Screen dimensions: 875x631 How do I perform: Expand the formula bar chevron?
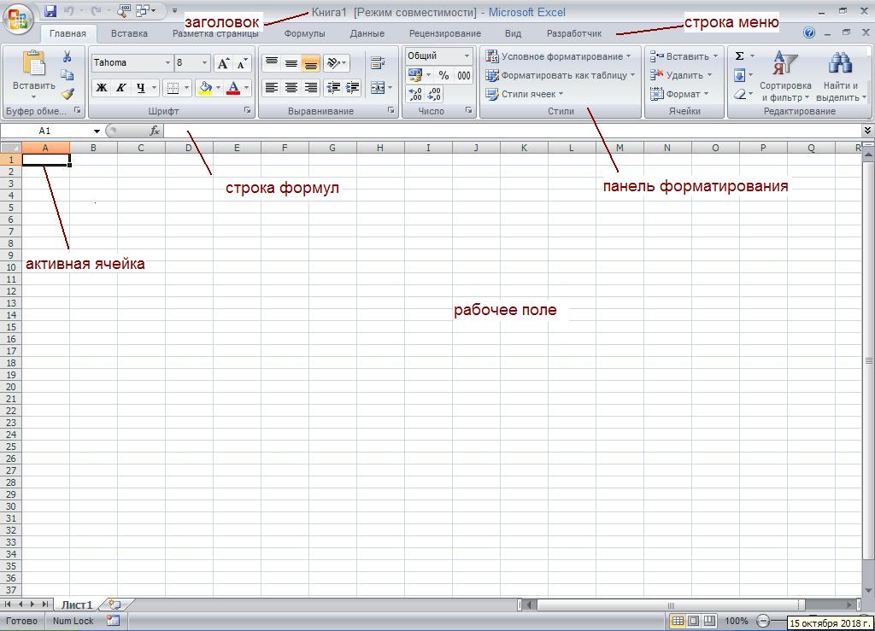coord(867,131)
